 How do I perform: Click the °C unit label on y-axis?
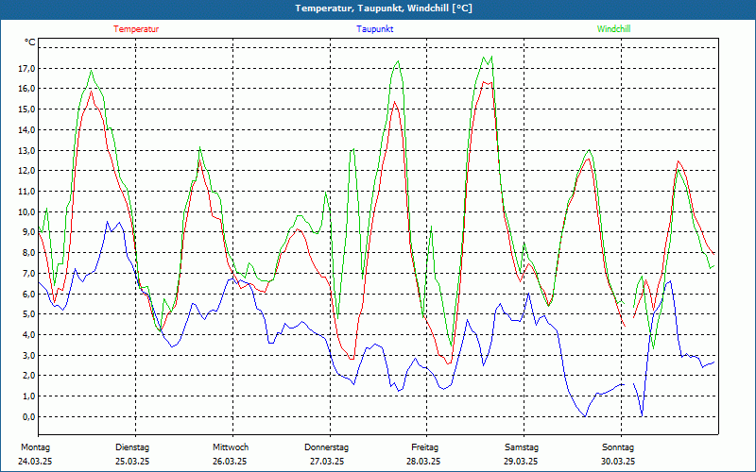click(30, 42)
